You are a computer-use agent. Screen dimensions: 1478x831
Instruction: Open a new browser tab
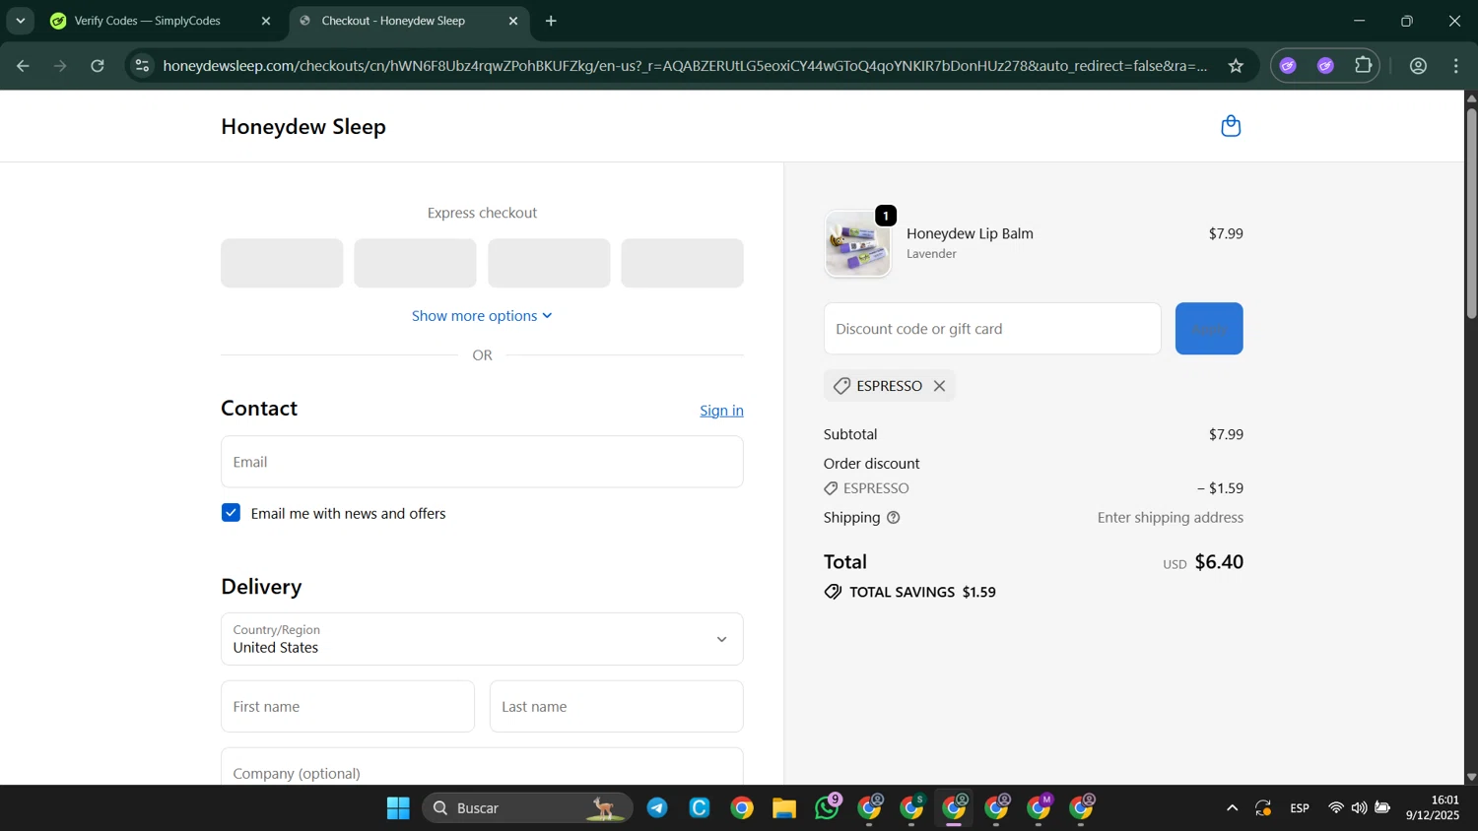(x=551, y=21)
